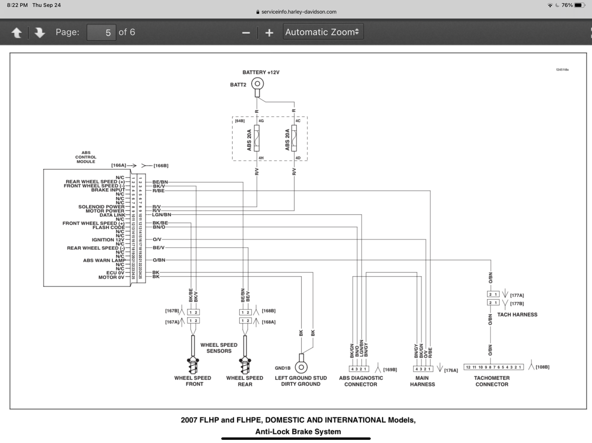Go to previous page with up arrow

pyautogui.click(x=17, y=33)
